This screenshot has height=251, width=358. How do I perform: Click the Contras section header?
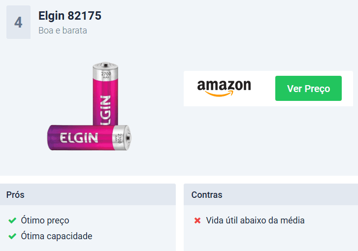(271, 194)
